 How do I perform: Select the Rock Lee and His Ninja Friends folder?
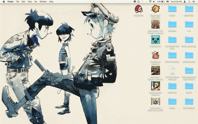[x=189, y=71]
